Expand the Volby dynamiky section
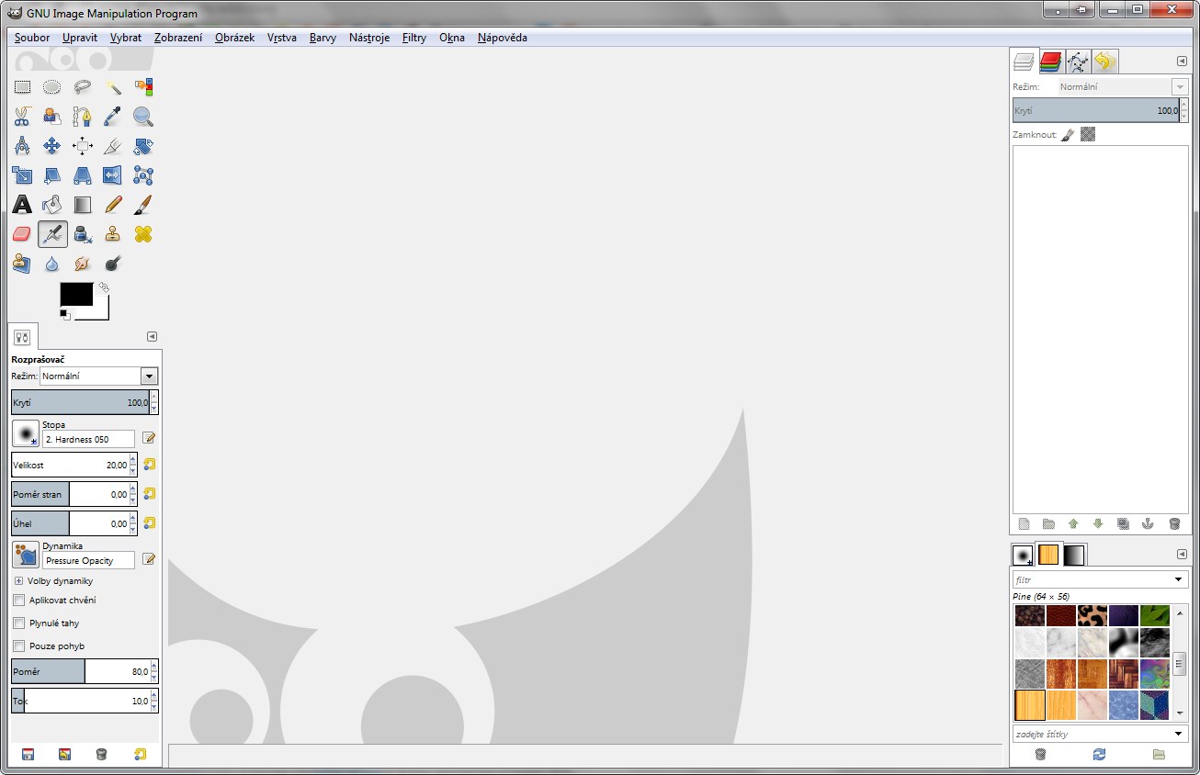This screenshot has height=775, width=1200. point(18,581)
